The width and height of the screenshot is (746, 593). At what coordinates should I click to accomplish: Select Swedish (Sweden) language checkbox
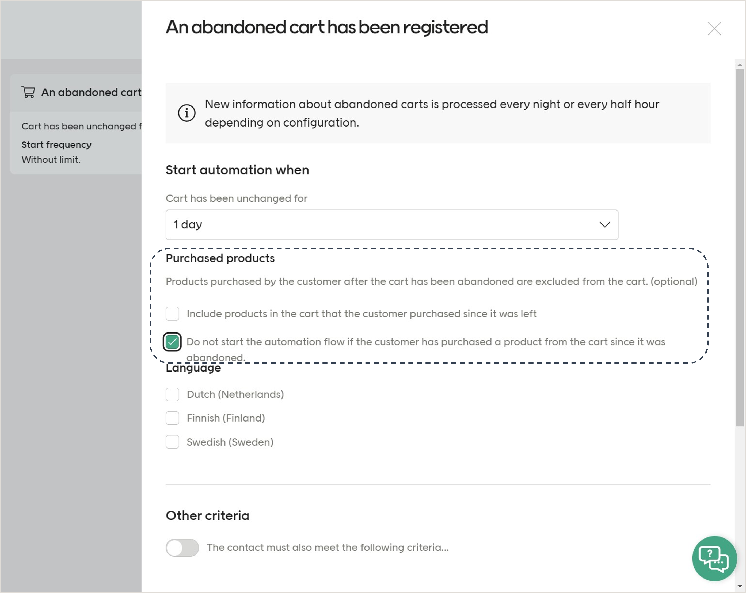(x=172, y=442)
